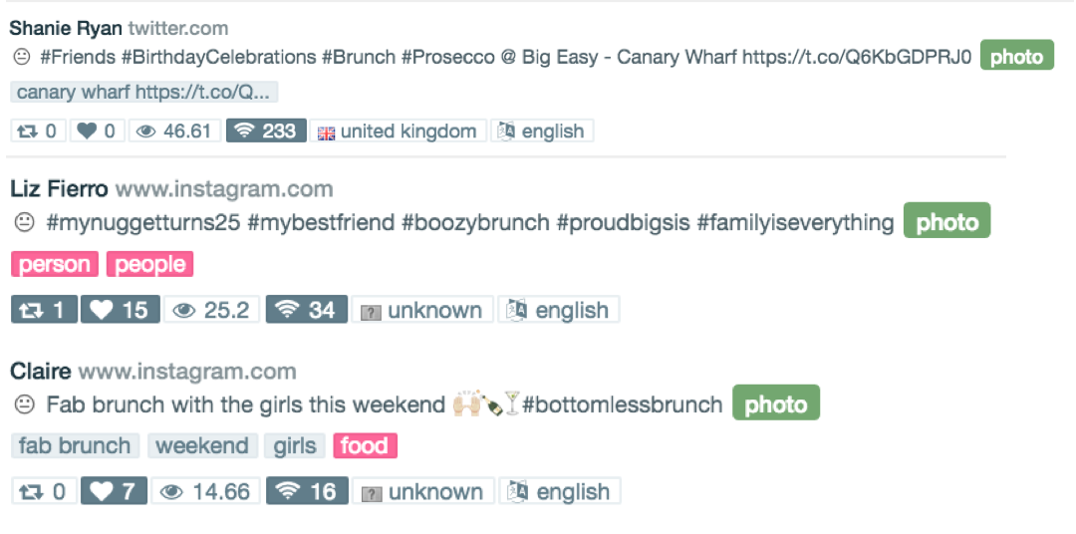Click the green photo tag on Liz Fierro's post
The image size is (1076, 534).
pyautogui.click(x=946, y=222)
